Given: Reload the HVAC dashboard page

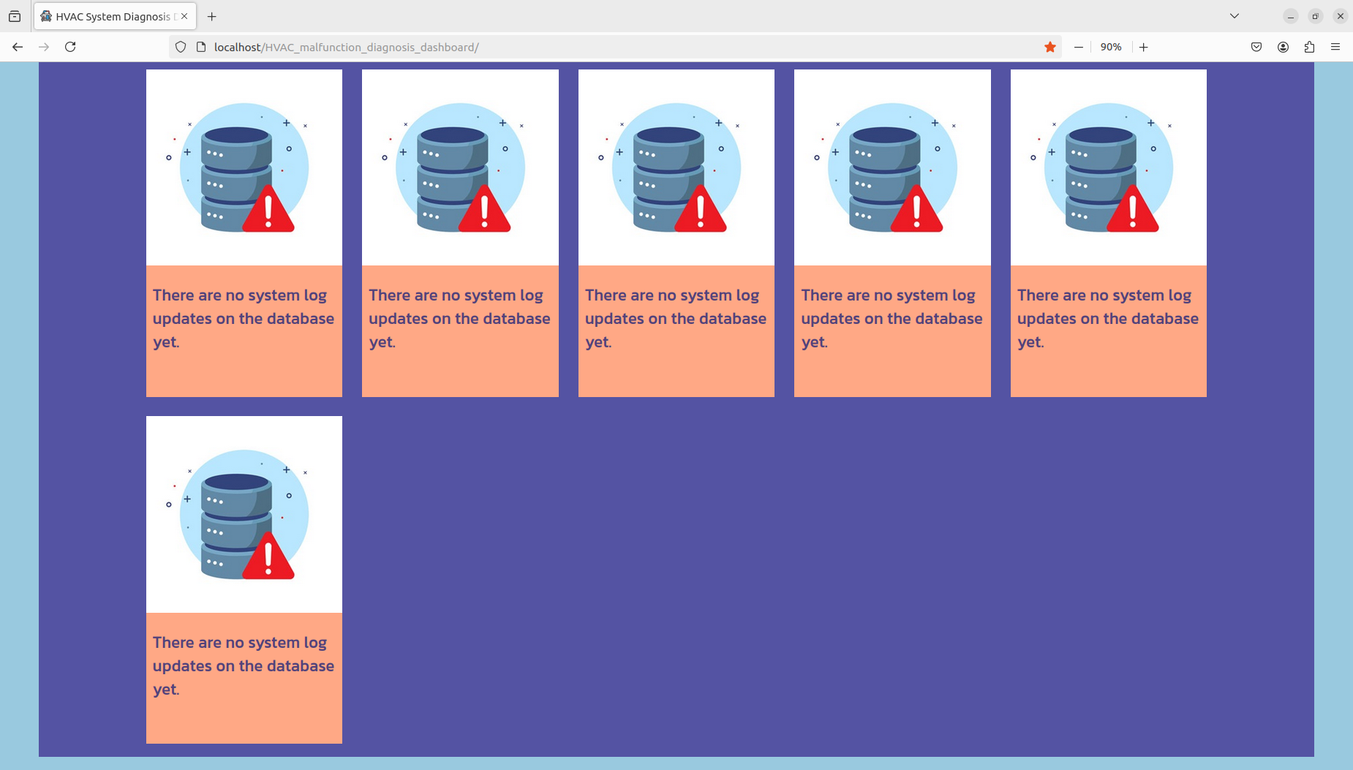Looking at the screenshot, I should click(x=70, y=47).
